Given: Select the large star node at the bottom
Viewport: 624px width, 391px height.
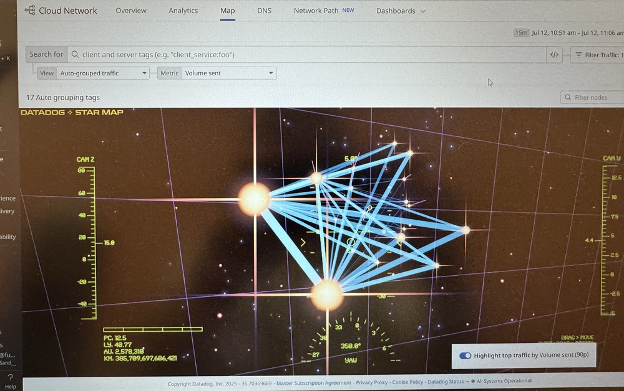Looking at the screenshot, I should (327, 294).
